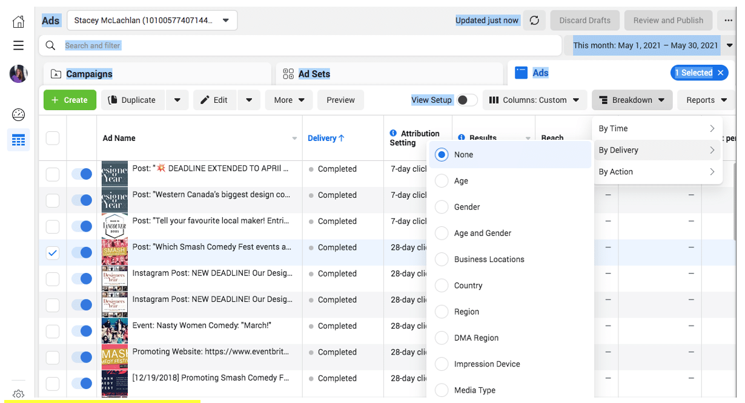Check the box for Western Canada's design post
This screenshot has height=403, width=745.
(x=53, y=200)
